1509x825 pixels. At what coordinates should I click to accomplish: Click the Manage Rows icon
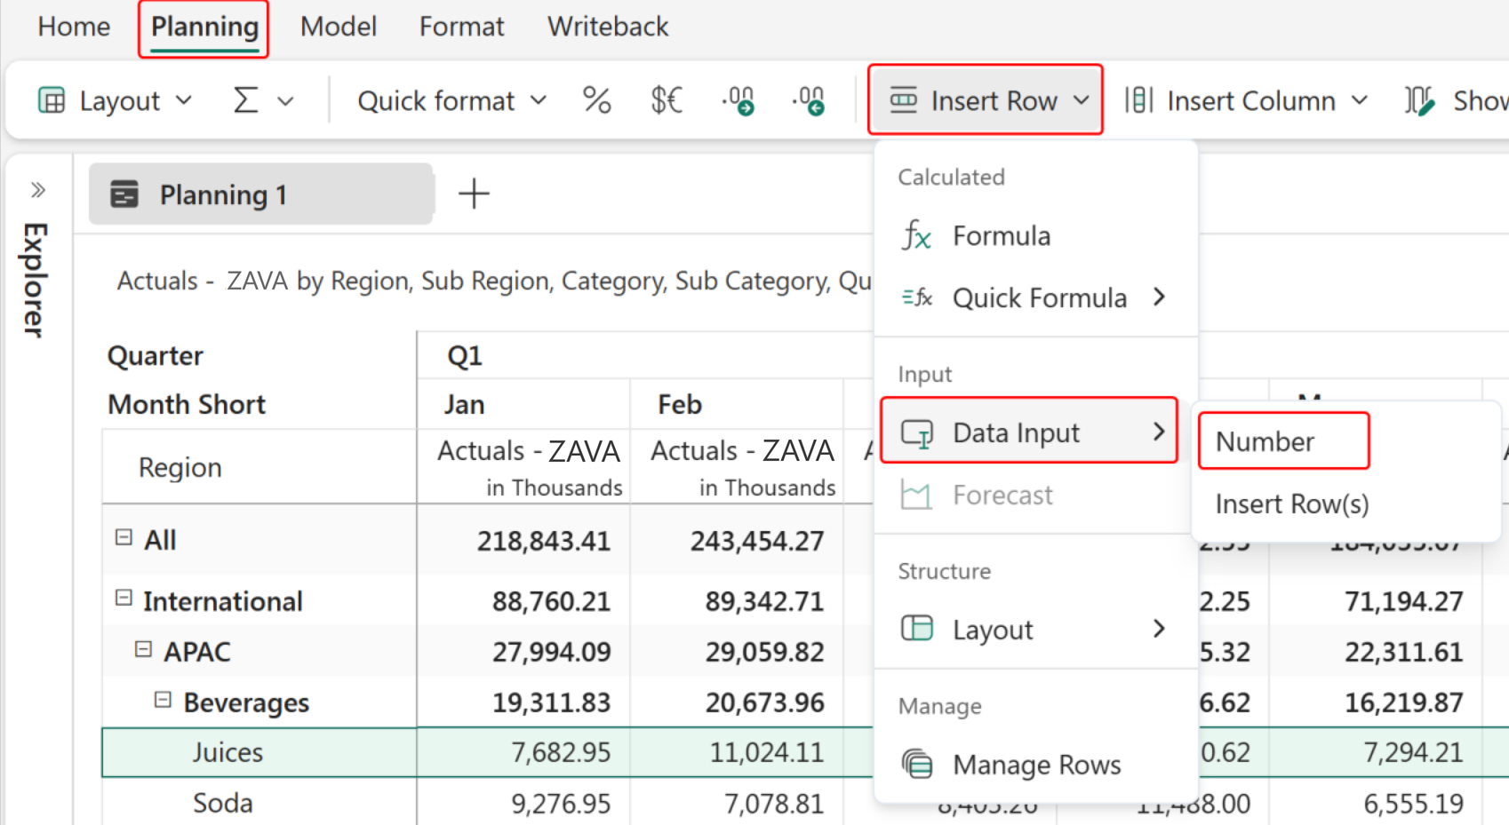click(x=917, y=764)
